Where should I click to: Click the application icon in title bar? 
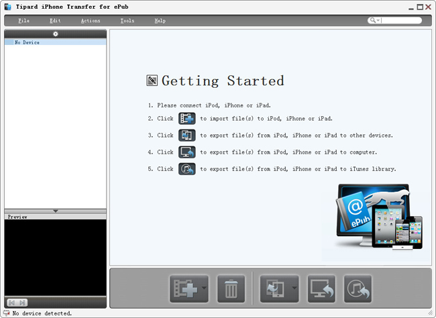pyautogui.click(x=8, y=7)
